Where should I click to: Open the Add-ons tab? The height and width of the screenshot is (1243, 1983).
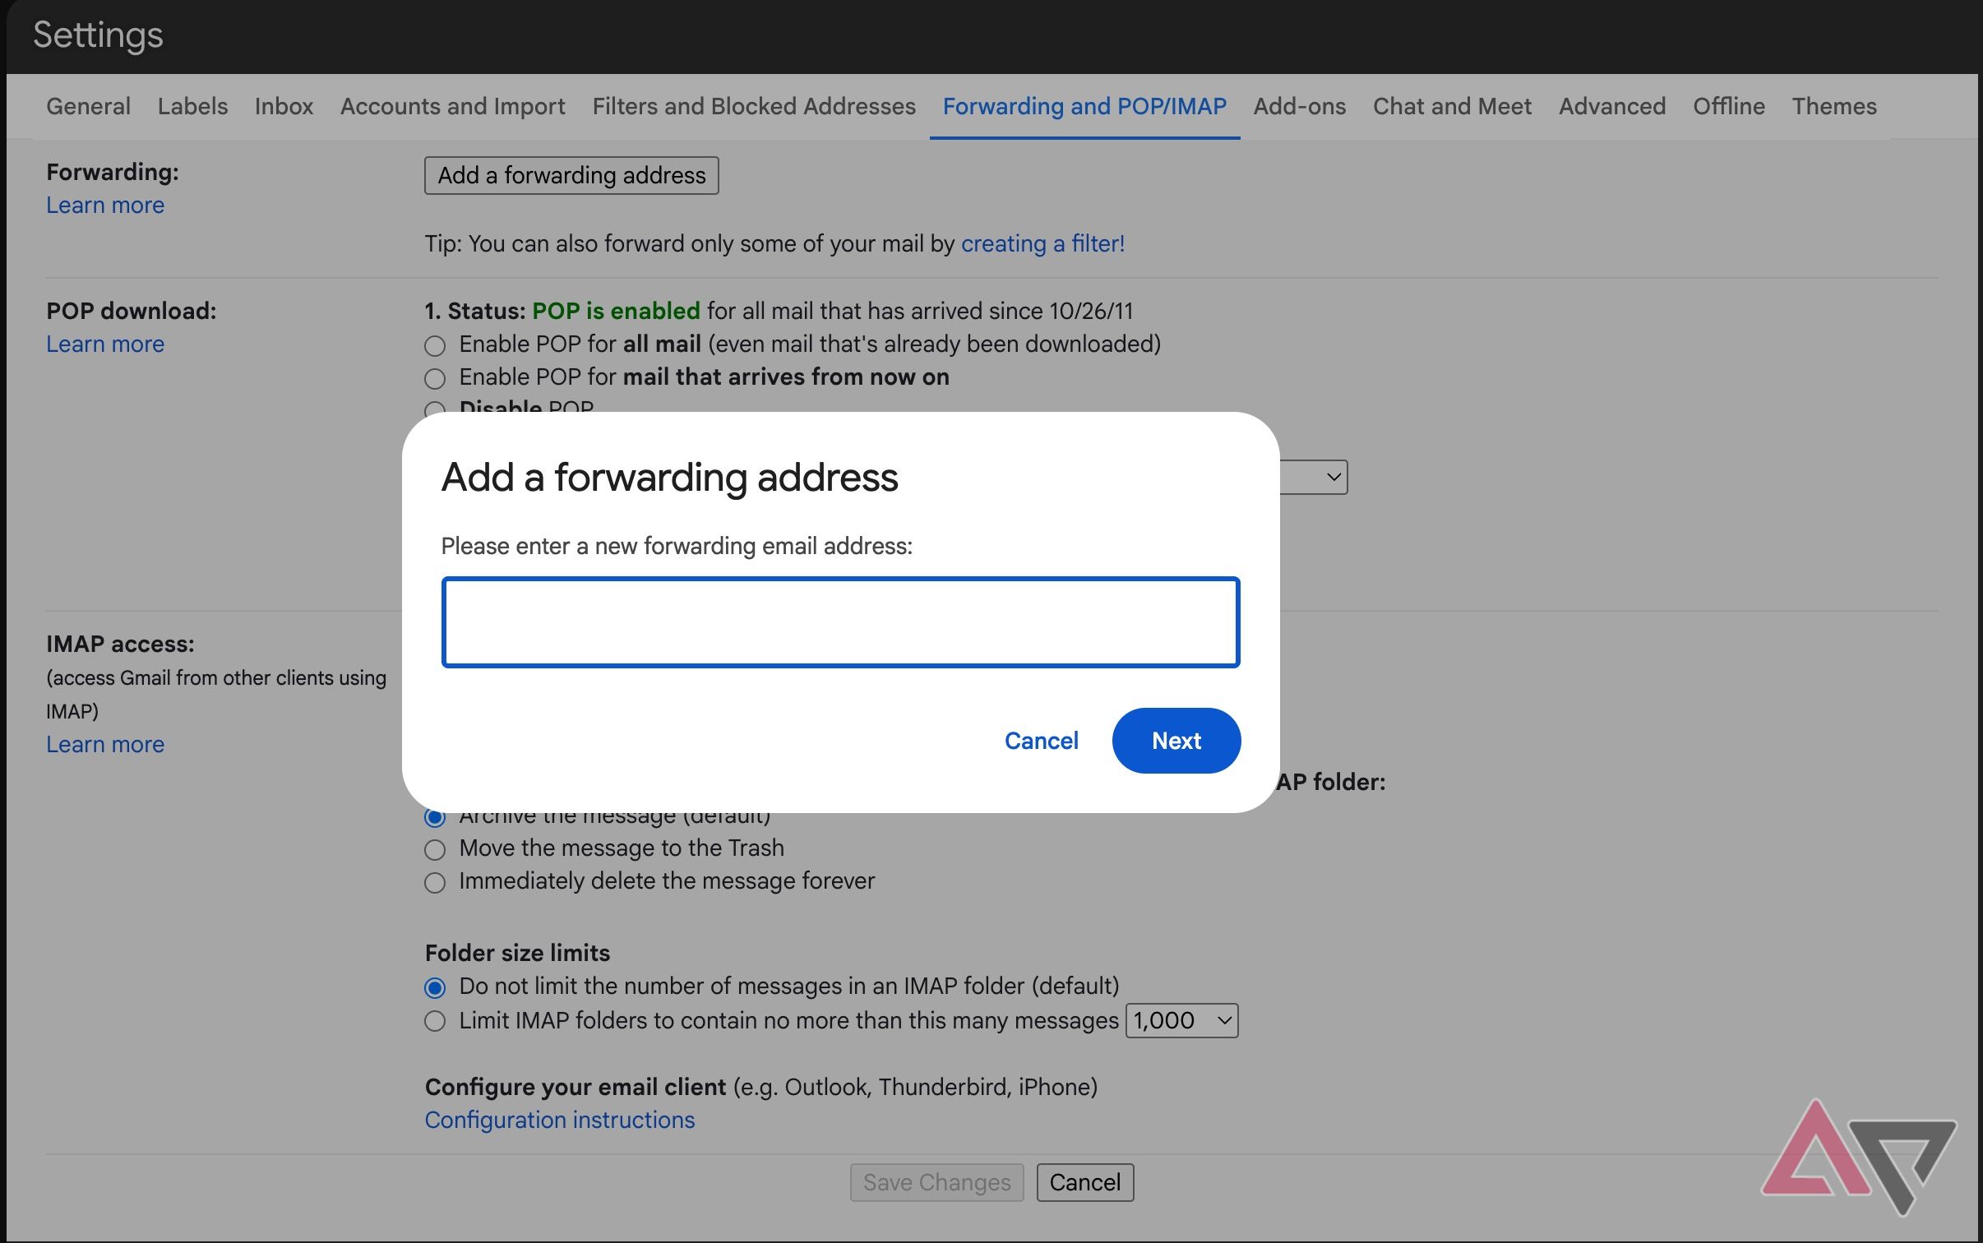click(1299, 106)
